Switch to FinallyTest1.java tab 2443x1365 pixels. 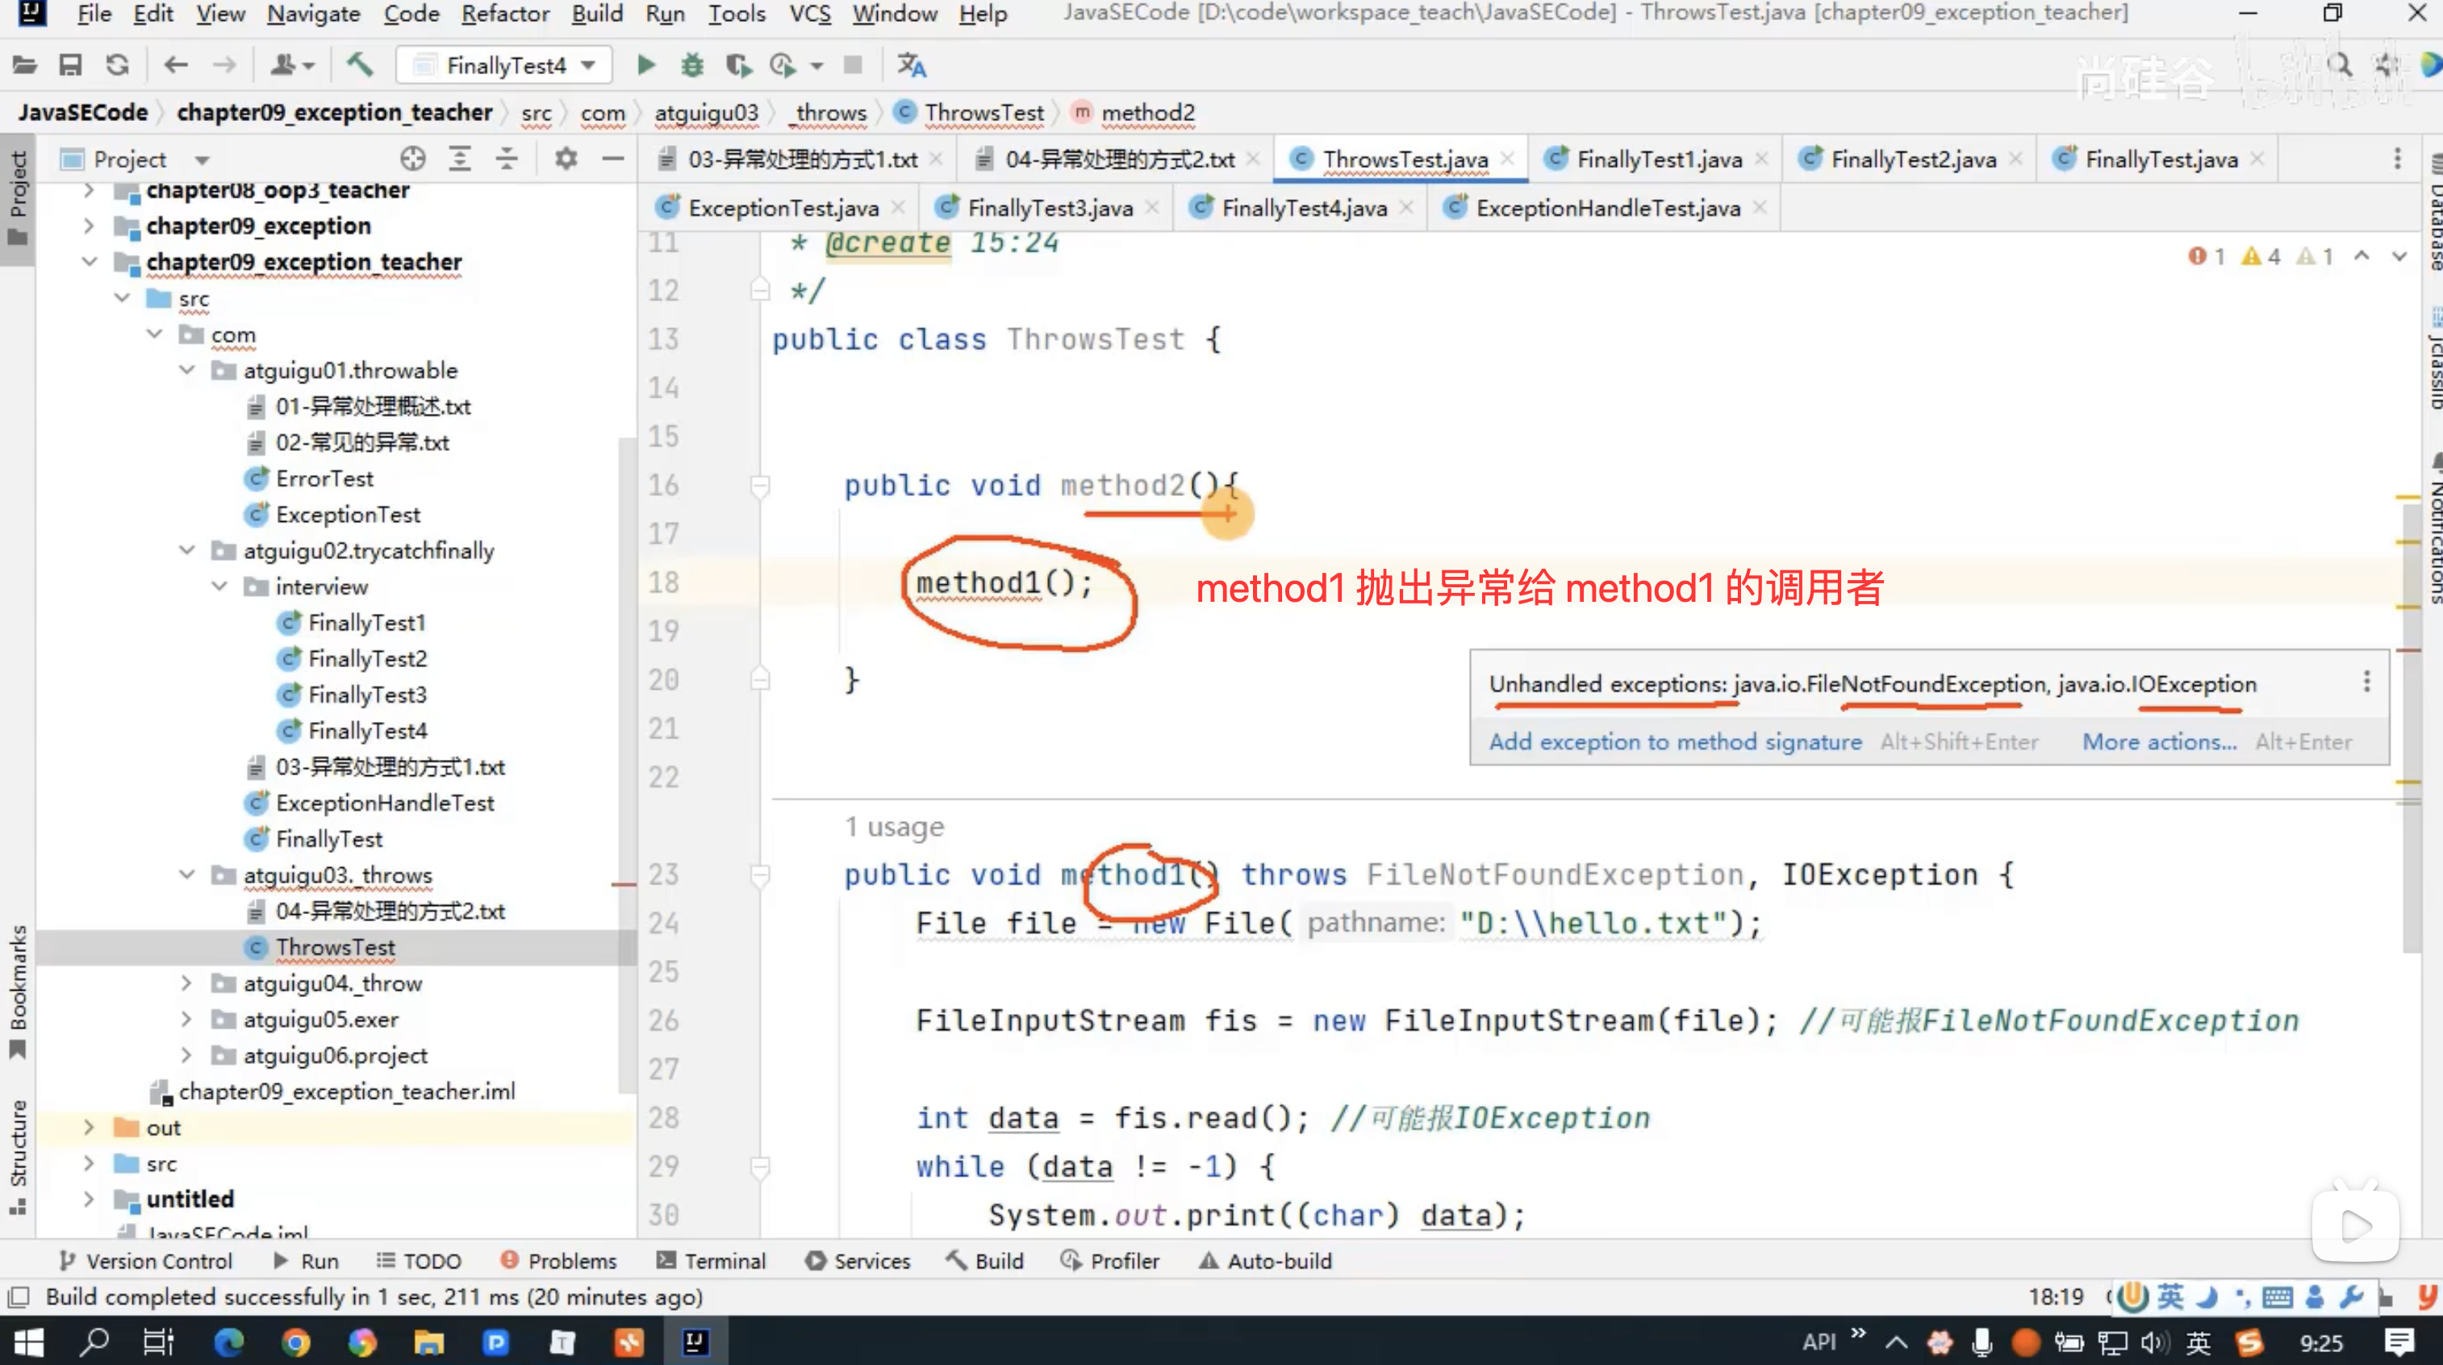point(1658,158)
